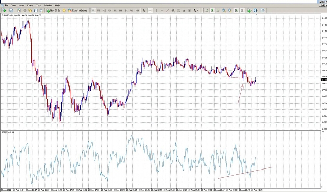The image size is (327, 192).
Task: Open the Tools menu
Action: (x=39, y=5)
